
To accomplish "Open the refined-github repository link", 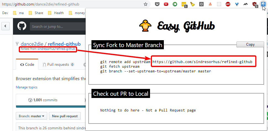I will click(x=64, y=44).
